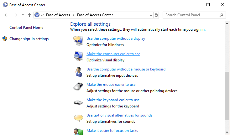The height and width of the screenshot is (135, 230).
Task: Click the vertical scrollbar thumb
Action: [227, 96]
